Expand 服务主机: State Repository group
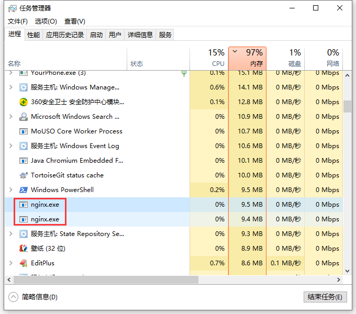 click(x=10, y=234)
